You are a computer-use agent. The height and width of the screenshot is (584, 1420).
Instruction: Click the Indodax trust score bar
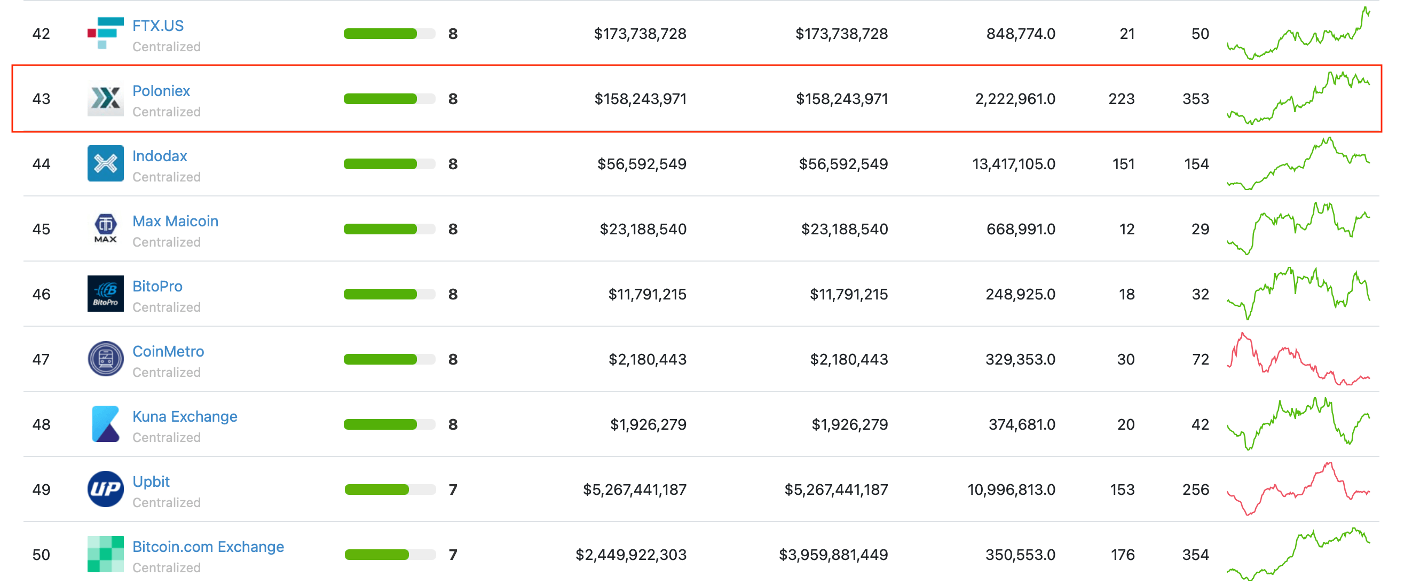click(389, 164)
